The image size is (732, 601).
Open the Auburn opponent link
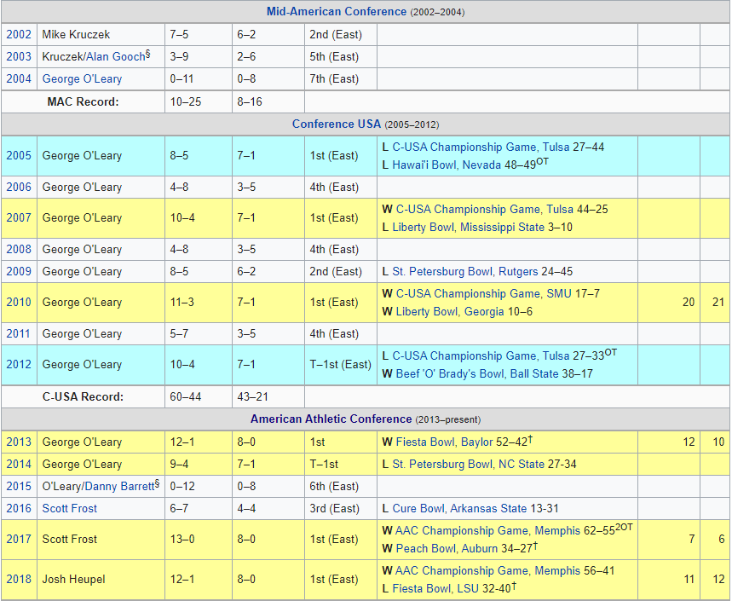[480, 549]
